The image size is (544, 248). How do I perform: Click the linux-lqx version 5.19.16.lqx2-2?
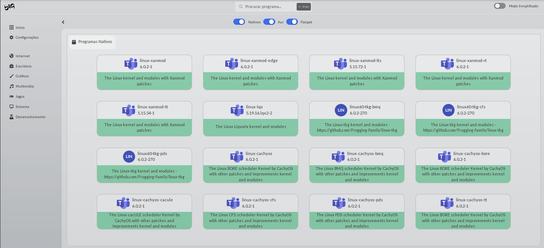point(259,113)
